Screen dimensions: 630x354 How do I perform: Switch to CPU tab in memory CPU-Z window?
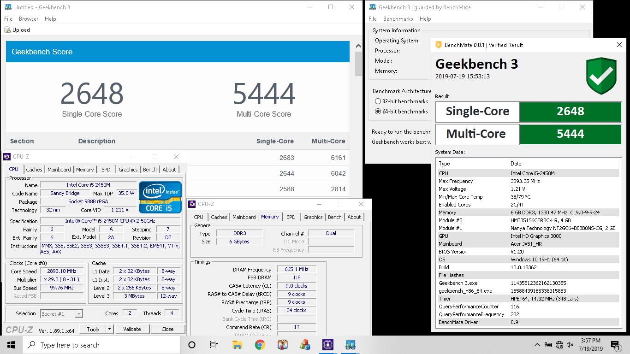click(x=199, y=217)
